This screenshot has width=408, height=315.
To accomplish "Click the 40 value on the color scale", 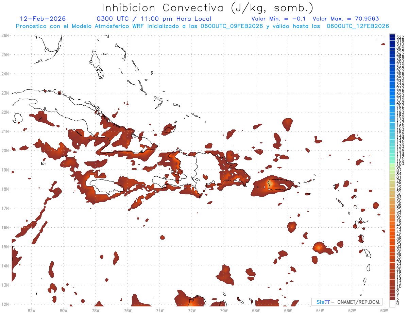I will 399,235.
